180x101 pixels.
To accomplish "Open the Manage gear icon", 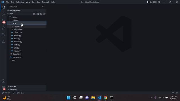I will point(3,88).
